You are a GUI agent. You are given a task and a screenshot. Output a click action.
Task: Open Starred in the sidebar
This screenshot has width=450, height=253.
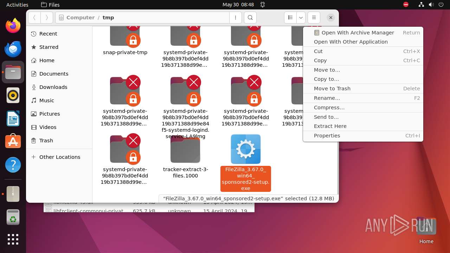59,47
